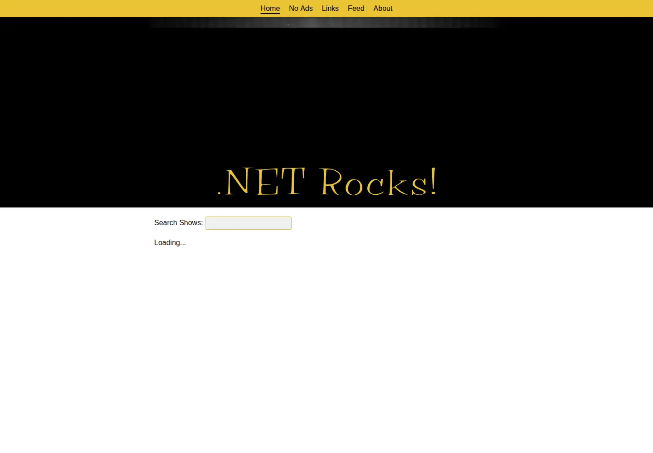The width and height of the screenshot is (653, 453).
Task: Click the .NET Rocks! banner title
Action: coord(327,182)
